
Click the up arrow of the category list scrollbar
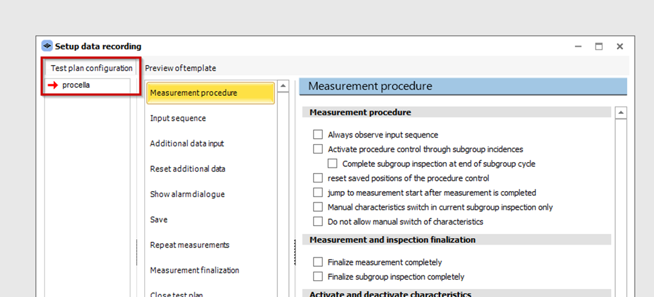tap(283, 86)
